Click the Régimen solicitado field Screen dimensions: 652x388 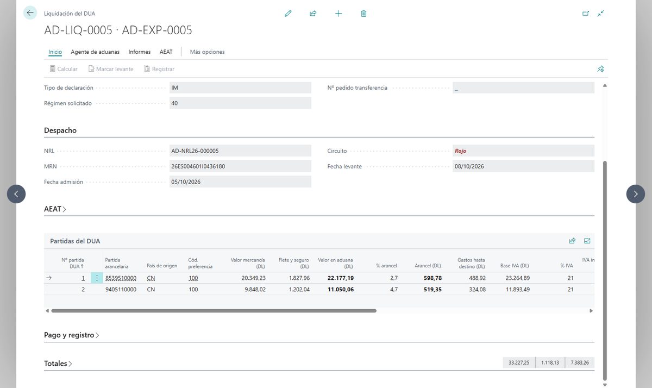(240, 103)
